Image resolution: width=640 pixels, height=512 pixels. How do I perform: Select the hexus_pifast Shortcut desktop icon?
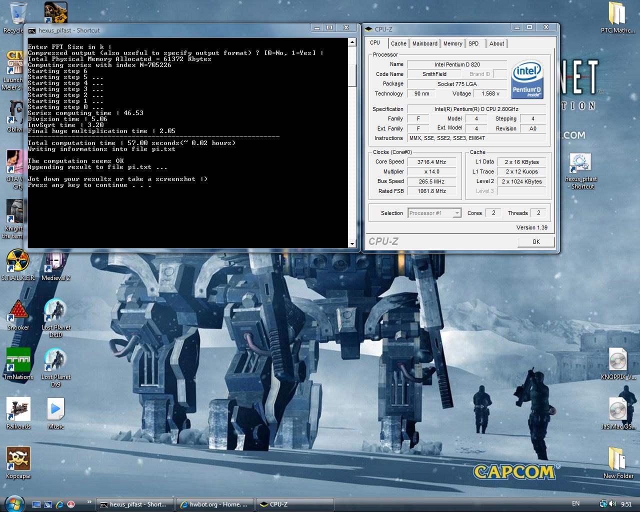pyautogui.click(x=581, y=171)
